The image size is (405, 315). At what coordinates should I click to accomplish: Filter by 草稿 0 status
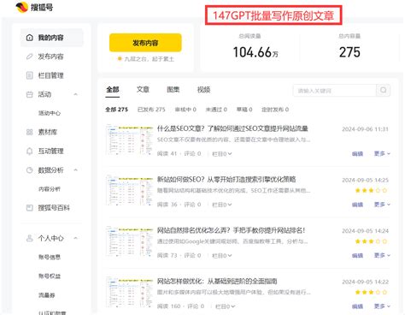coord(244,110)
